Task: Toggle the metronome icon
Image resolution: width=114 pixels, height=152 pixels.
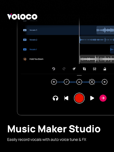Action: (x=105, y=69)
